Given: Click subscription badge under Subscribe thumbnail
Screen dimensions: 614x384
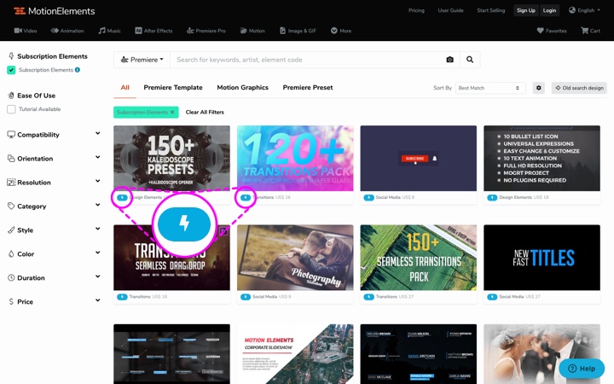Looking at the screenshot, I should point(369,197).
